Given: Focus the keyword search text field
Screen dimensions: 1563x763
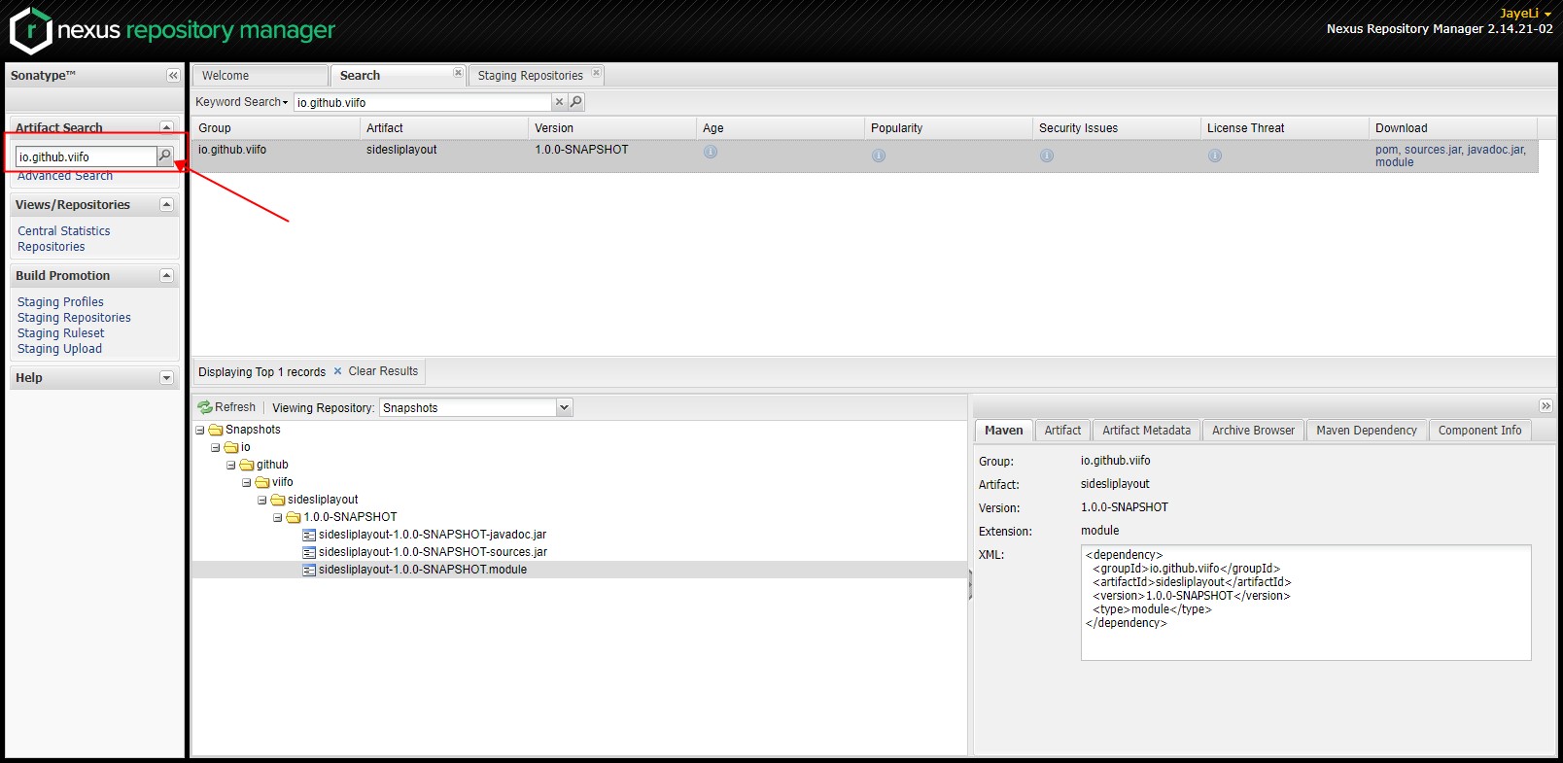Looking at the screenshot, I should point(423,102).
